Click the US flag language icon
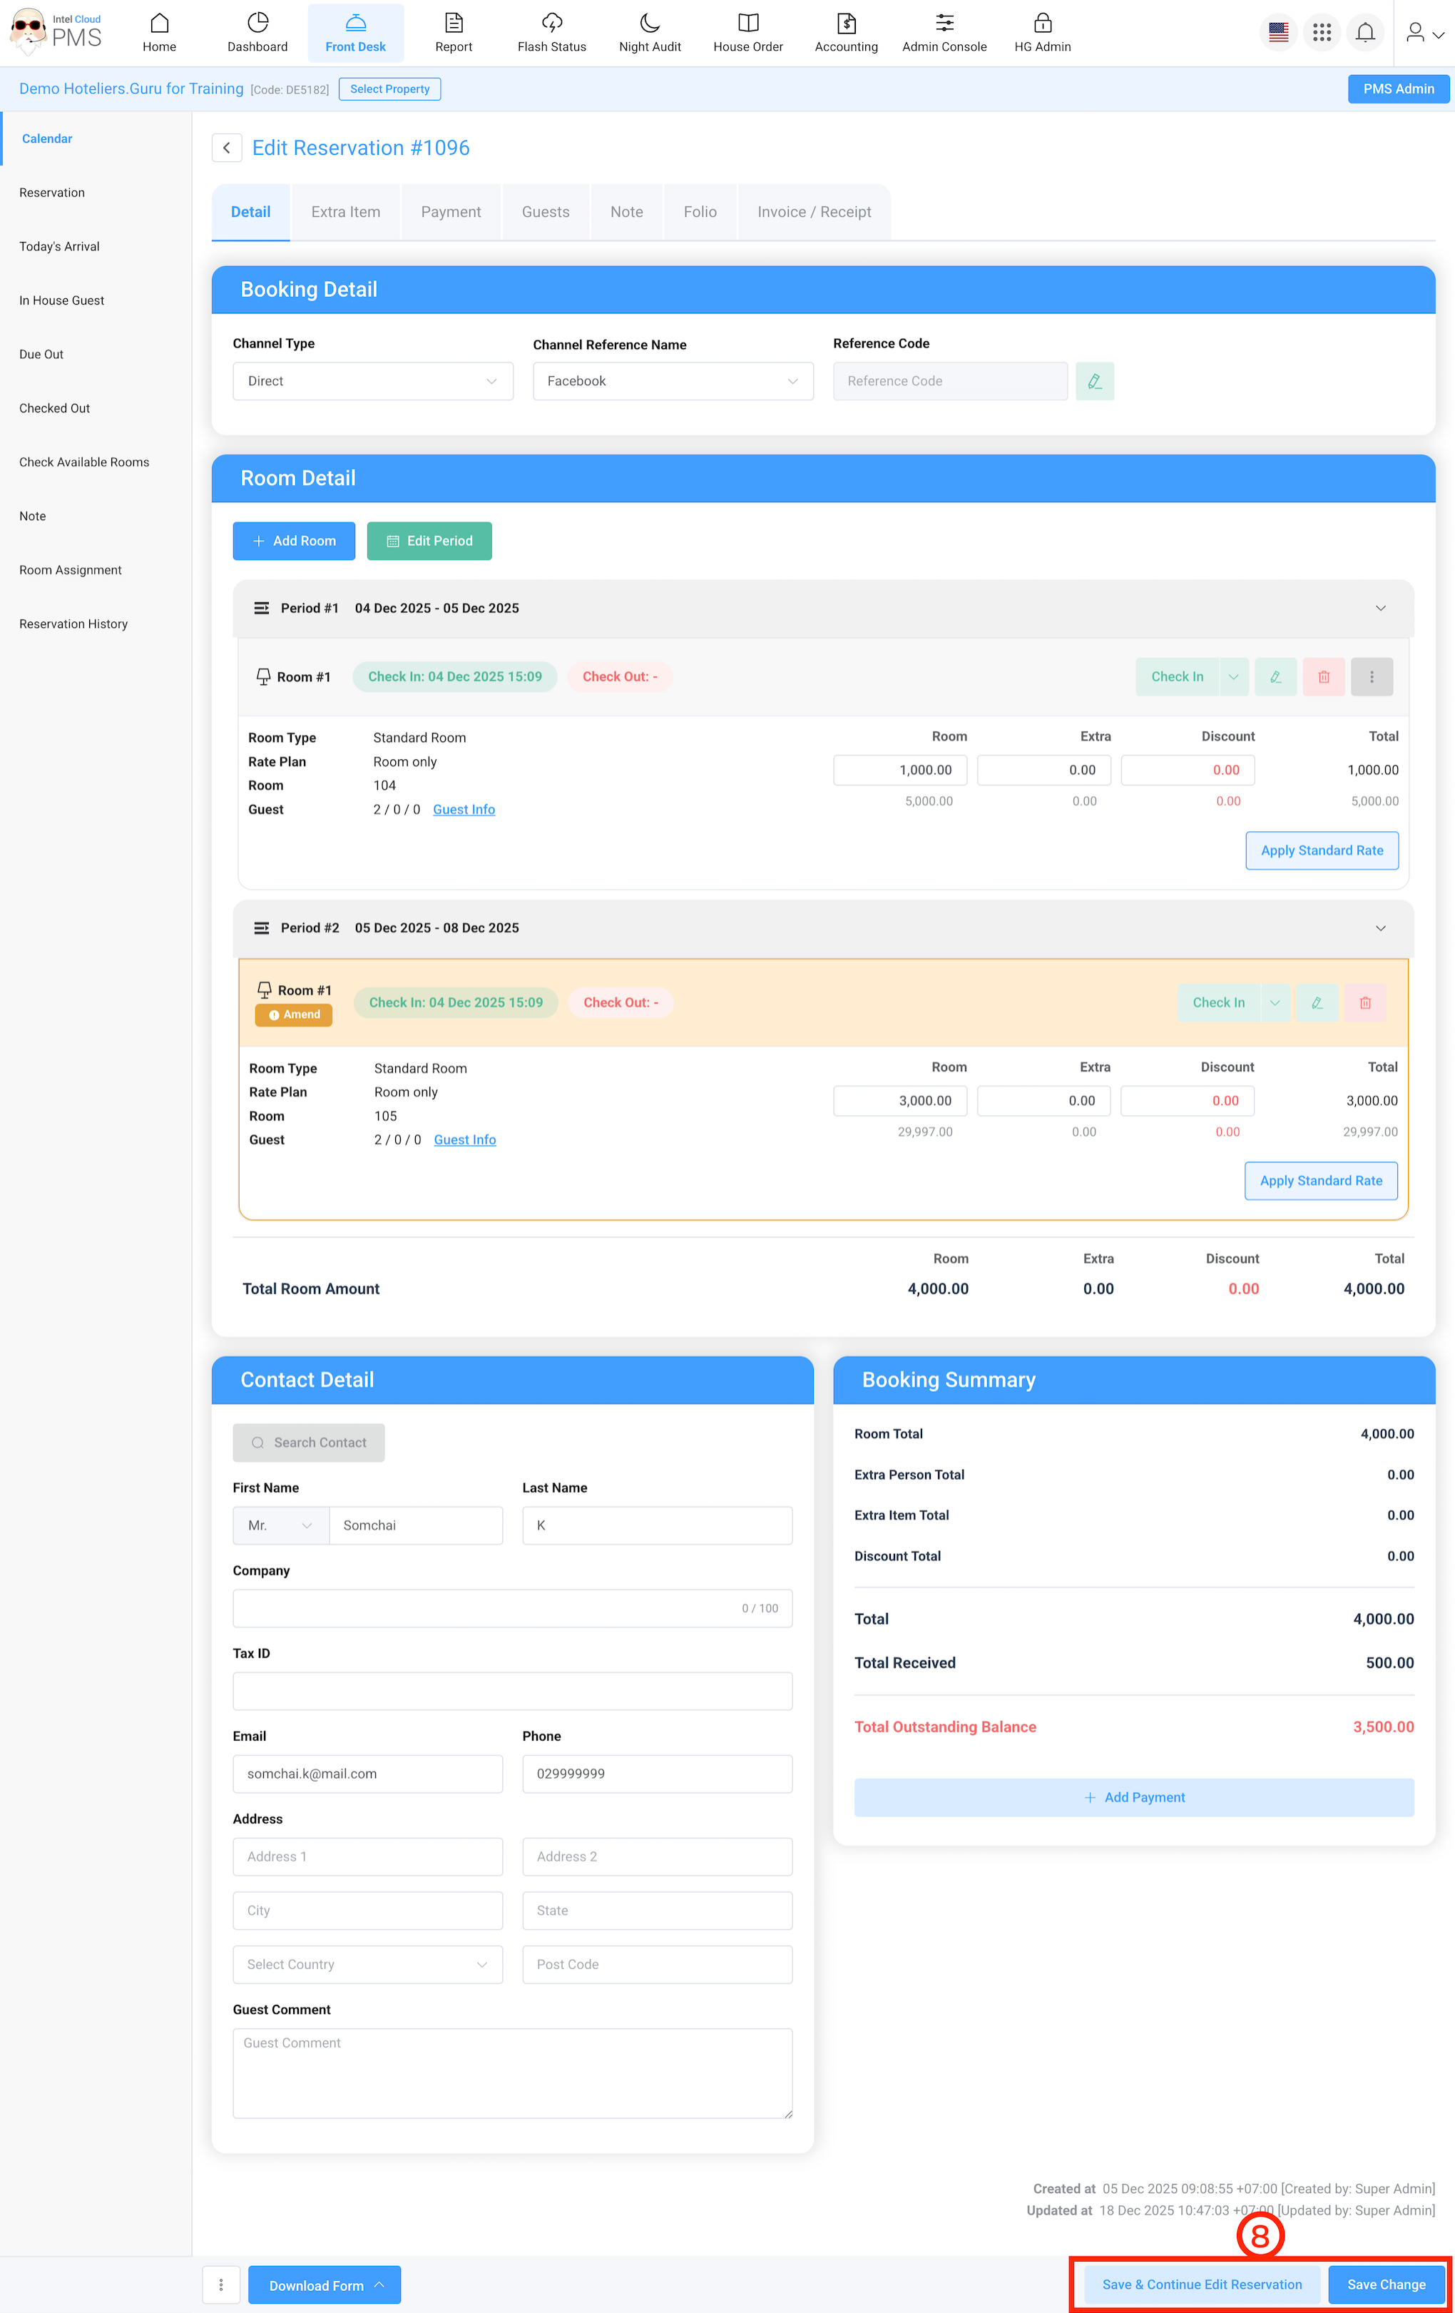The image size is (1455, 2313). coord(1278,33)
